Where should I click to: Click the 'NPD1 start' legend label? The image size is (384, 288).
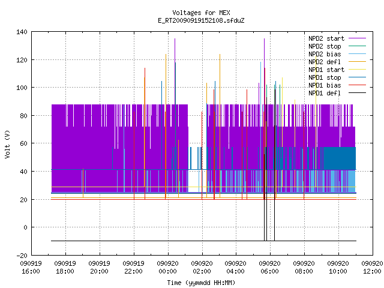[326, 70]
